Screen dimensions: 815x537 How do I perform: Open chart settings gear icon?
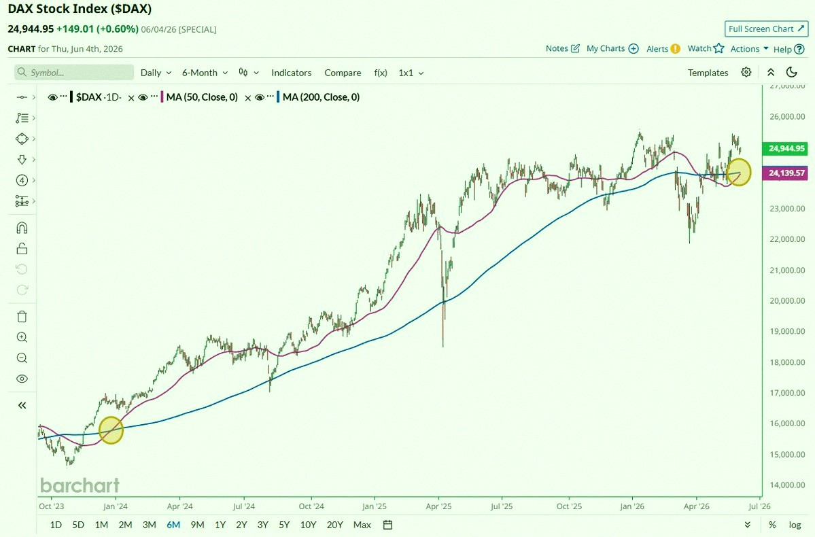746,72
